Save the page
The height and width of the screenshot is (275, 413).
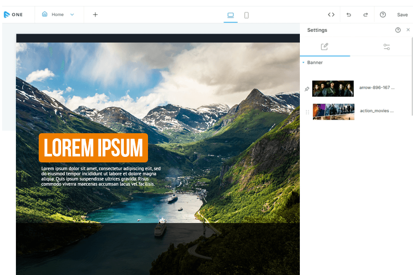(402, 15)
